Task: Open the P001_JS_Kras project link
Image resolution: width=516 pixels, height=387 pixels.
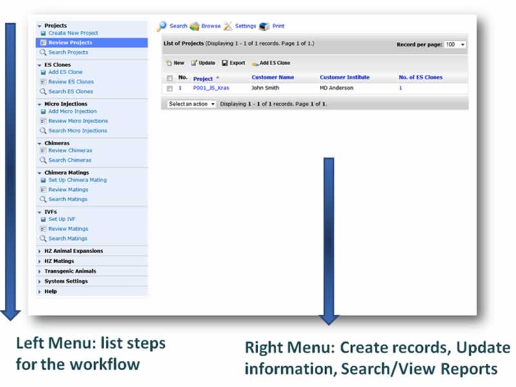Action: click(x=210, y=88)
